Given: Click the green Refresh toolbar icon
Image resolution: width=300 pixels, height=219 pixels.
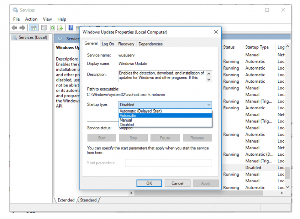Looking at the screenshot, I should point(52,28).
